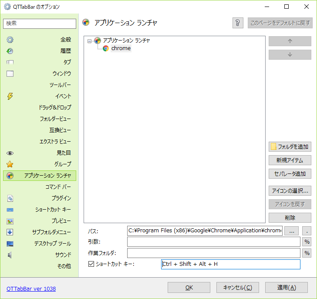Viewport: 317px width, 299px height.
Task: Click the アイコンの選択... button
Action: (290, 191)
